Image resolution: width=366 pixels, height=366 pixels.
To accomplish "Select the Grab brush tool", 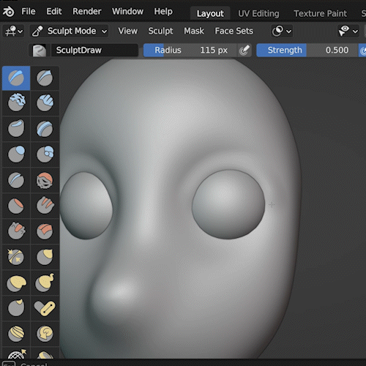I will [45, 257].
